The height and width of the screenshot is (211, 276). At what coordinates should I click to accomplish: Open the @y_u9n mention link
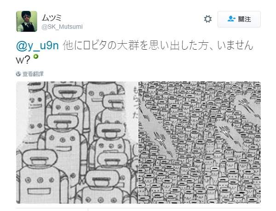[37, 46]
